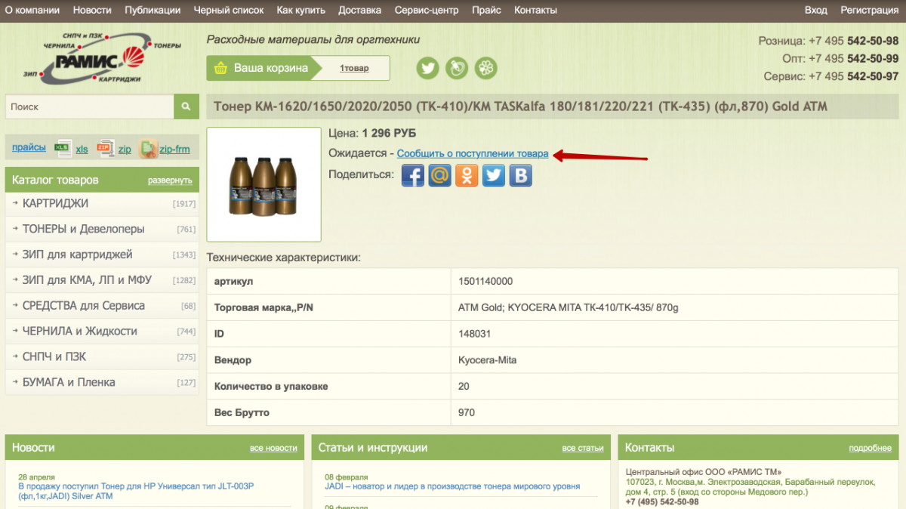The height and width of the screenshot is (509, 906).
Task: Open О компании menu item
Action: 32,10
